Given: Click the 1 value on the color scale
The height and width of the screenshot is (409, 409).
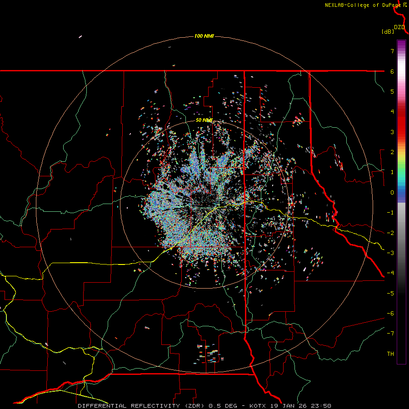Looking at the screenshot, I should tap(392, 172).
